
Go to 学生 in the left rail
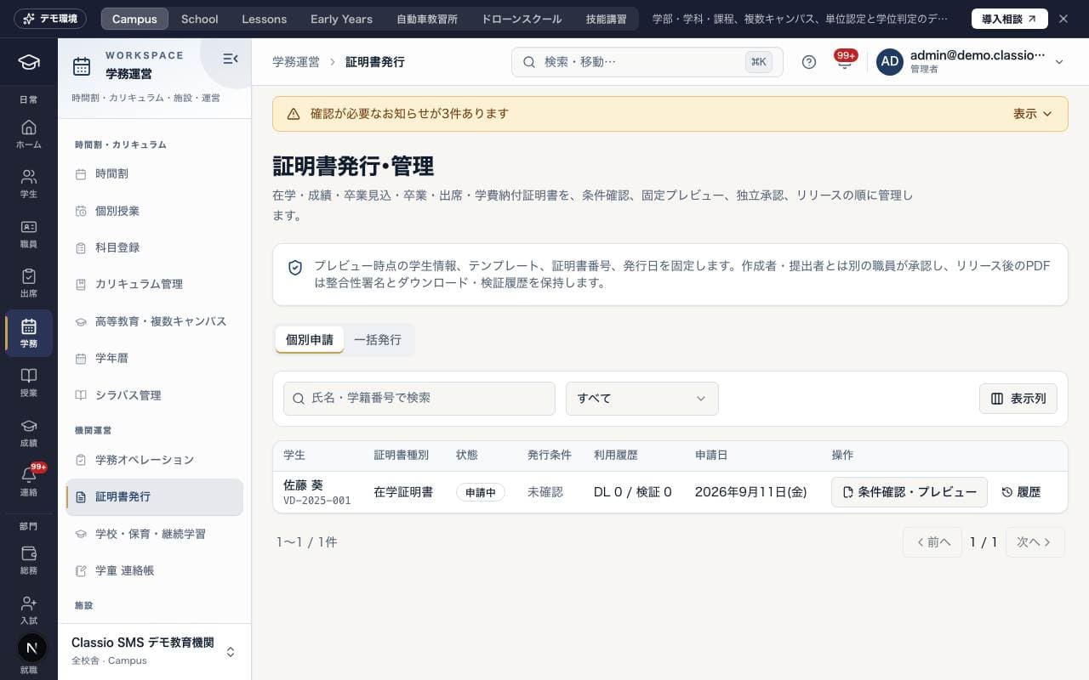(29, 184)
